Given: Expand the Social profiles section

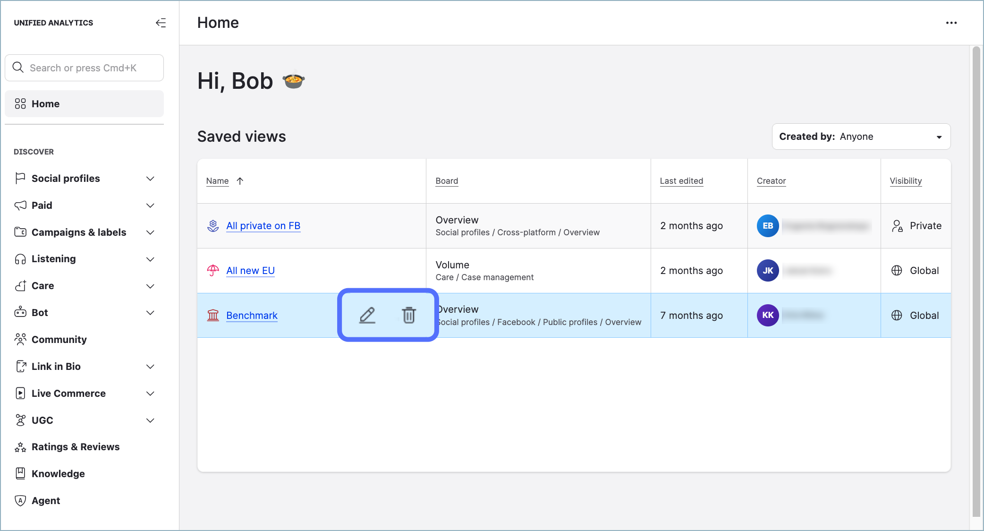Looking at the screenshot, I should [150, 179].
